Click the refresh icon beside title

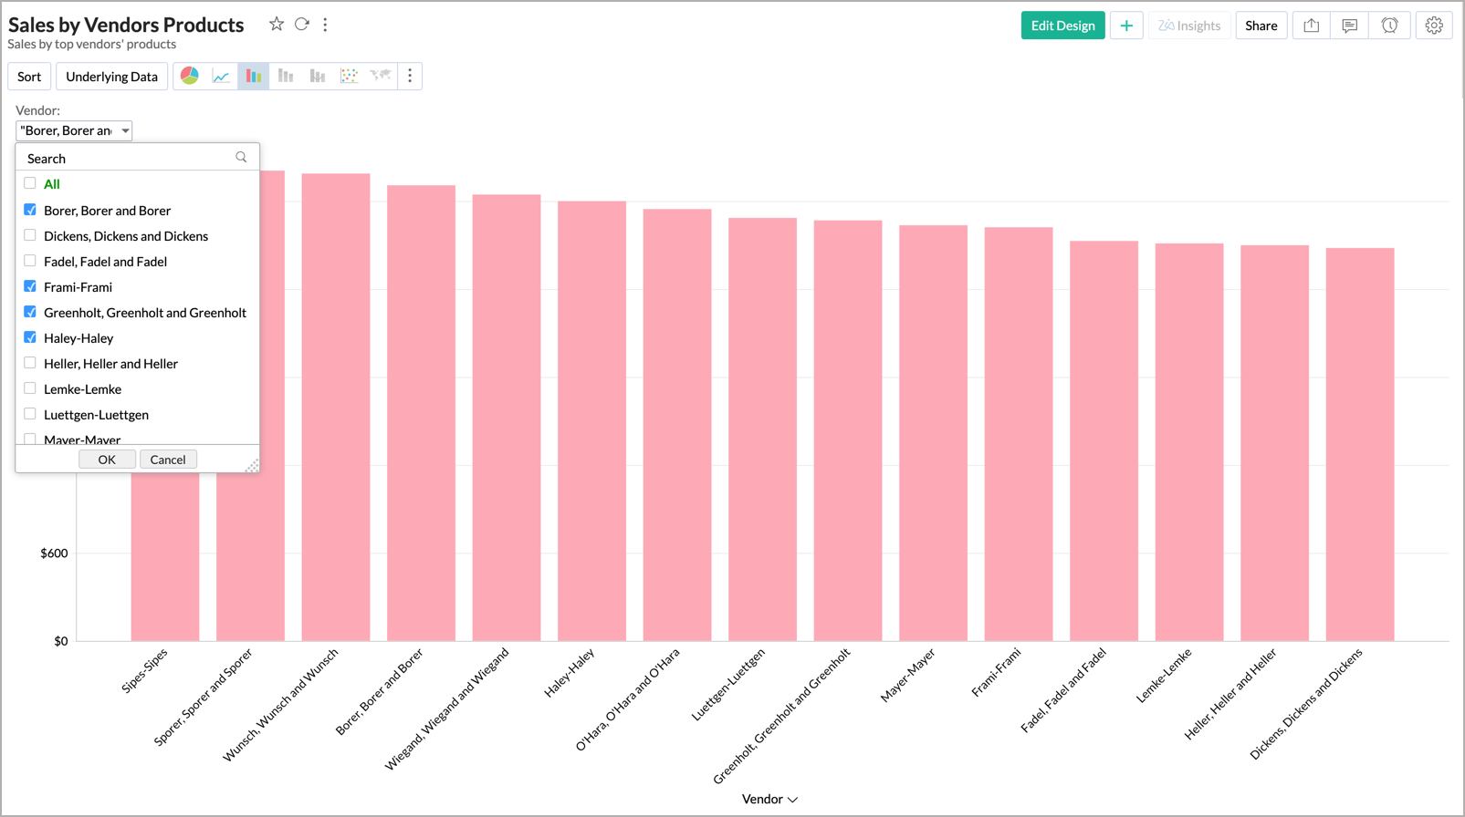[x=302, y=25]
